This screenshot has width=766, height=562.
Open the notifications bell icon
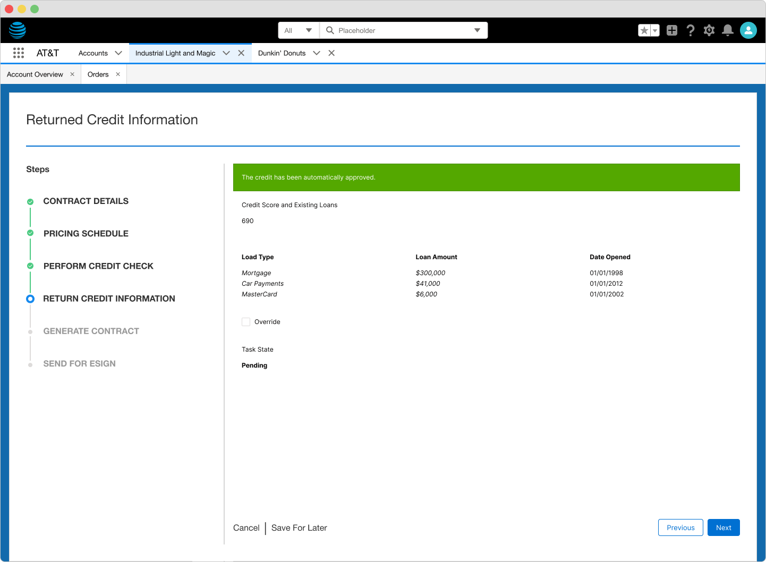coord(728,30)
